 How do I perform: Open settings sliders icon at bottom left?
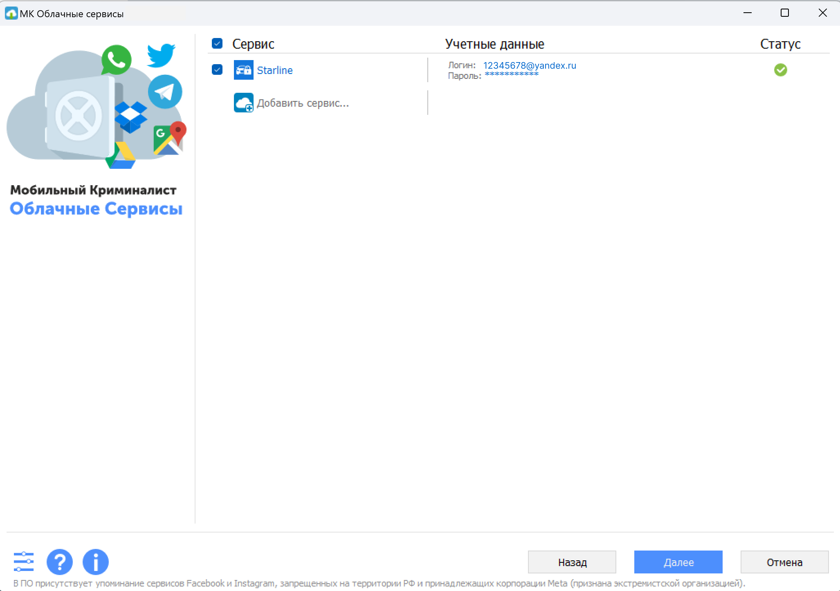[24, 562]
